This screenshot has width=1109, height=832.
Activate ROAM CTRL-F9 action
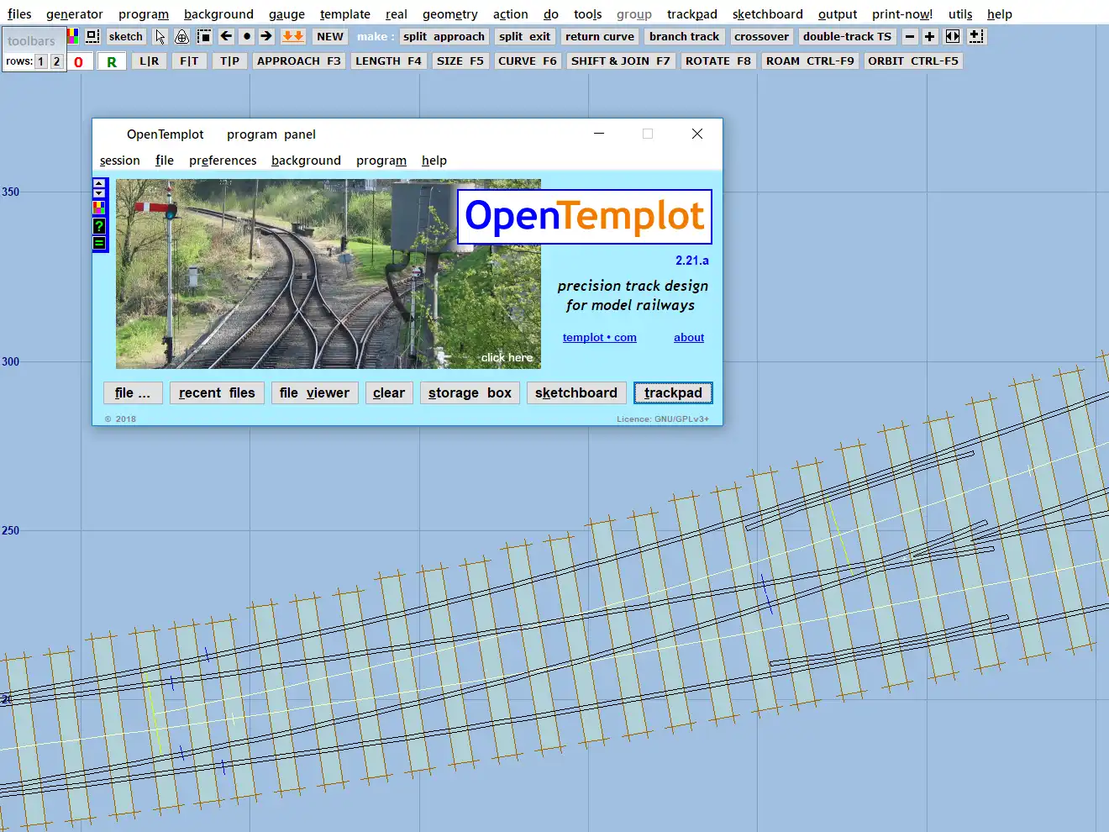point(810,61)
